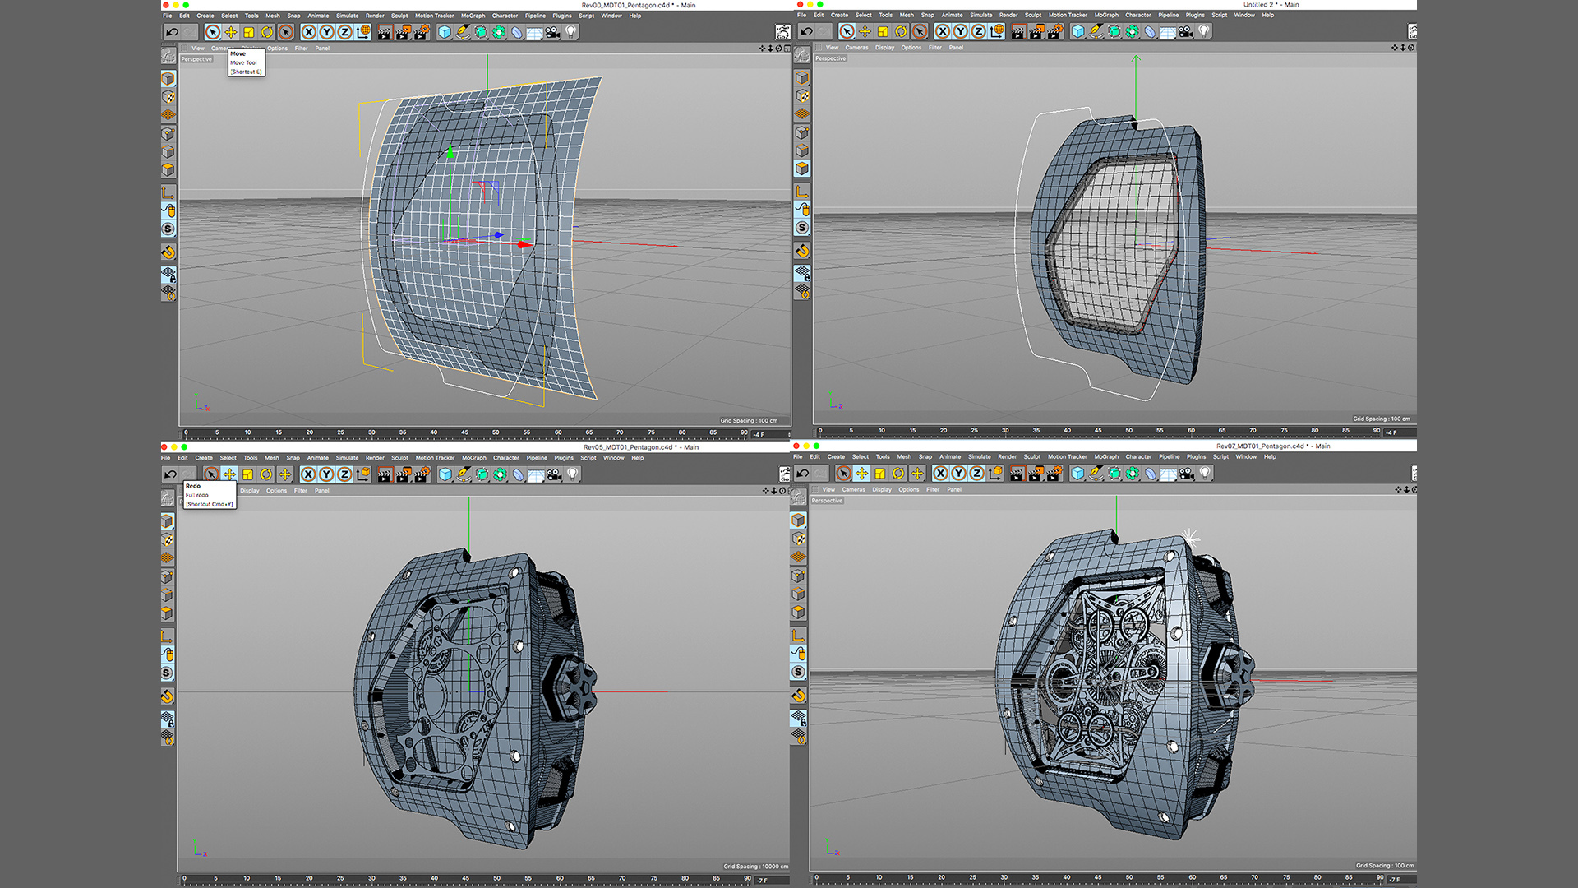Open the Filter viewport menu
The height and width of the screenshot is (888, 1578).
click(300, 48)
